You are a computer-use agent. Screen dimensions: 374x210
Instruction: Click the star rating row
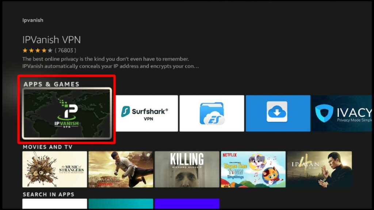(x=38, y=50)
